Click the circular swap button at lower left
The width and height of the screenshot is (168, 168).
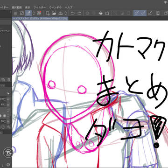[x=8, y=152]
